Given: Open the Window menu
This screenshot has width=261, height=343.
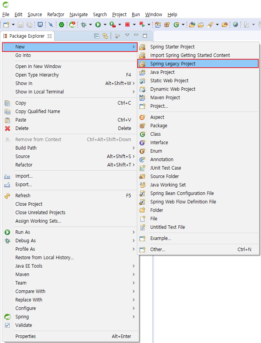Looking at the screenshot, I should click(154, 15).
